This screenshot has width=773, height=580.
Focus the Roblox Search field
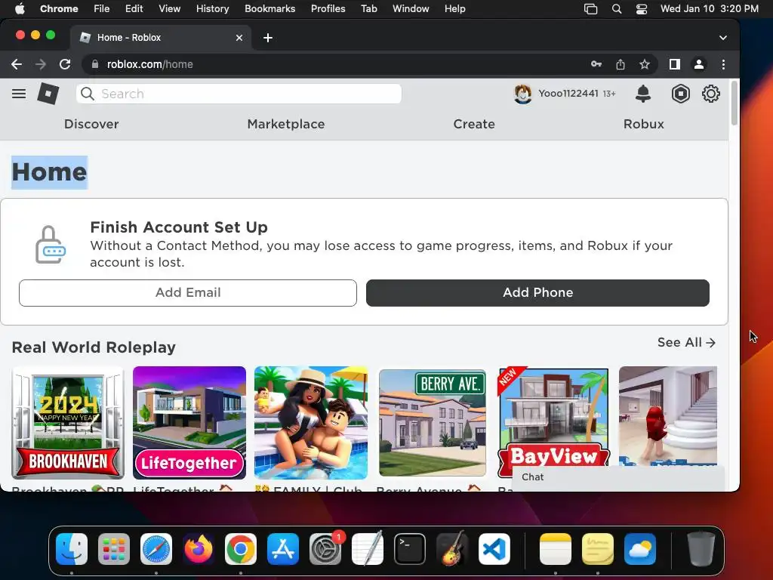[239, 94]
